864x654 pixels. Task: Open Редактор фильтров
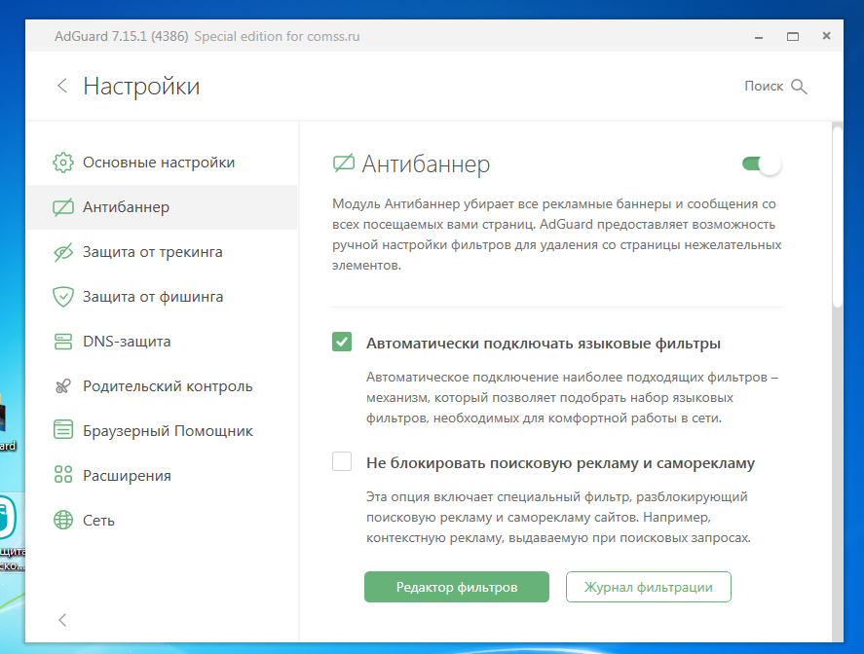pos(457,587)
